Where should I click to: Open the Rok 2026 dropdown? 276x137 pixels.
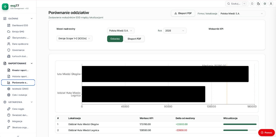pos(175,31)
